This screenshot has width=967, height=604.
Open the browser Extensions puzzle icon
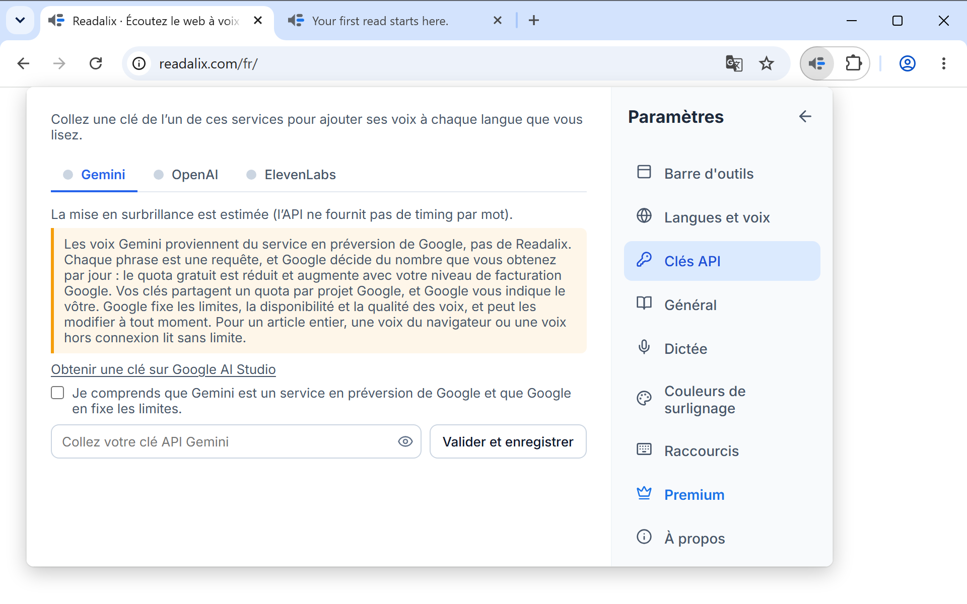853,63
